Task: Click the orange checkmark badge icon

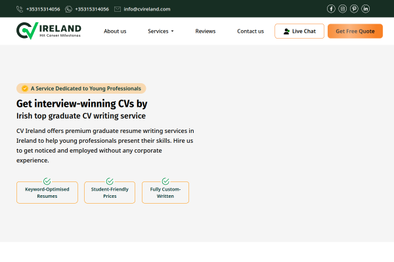Action: point(25,88)
